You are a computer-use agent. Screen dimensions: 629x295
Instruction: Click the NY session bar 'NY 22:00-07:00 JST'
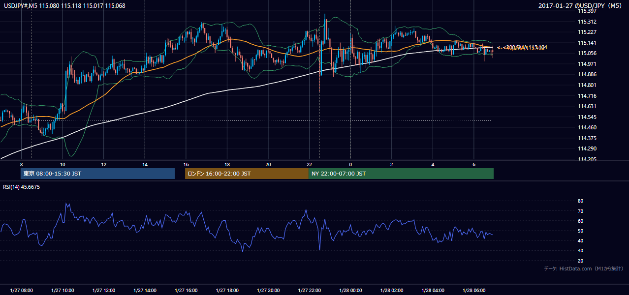[x=401, y=174]
